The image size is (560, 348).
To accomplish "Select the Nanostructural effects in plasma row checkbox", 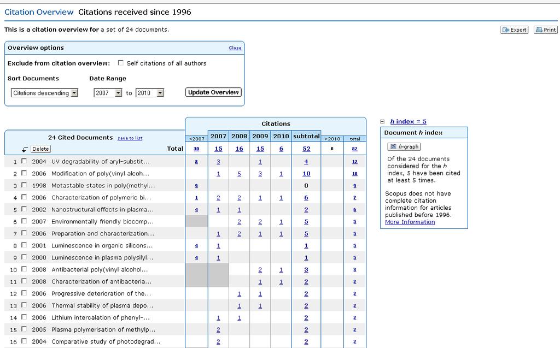I will (24, 209).
